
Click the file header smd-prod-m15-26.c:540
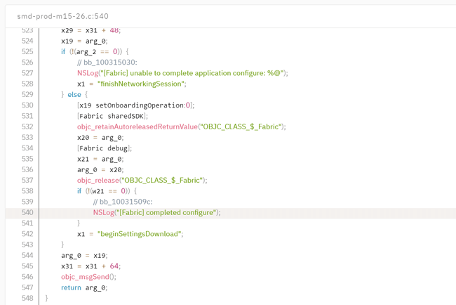[62, 16]
